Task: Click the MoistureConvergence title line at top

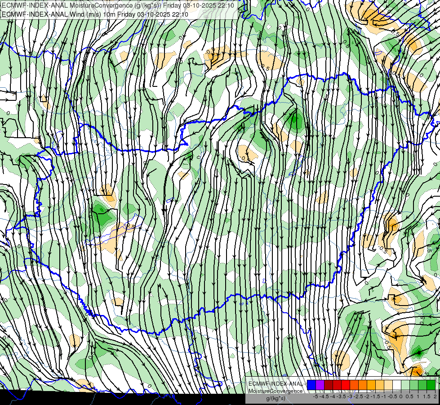Action: click(118, 5)
